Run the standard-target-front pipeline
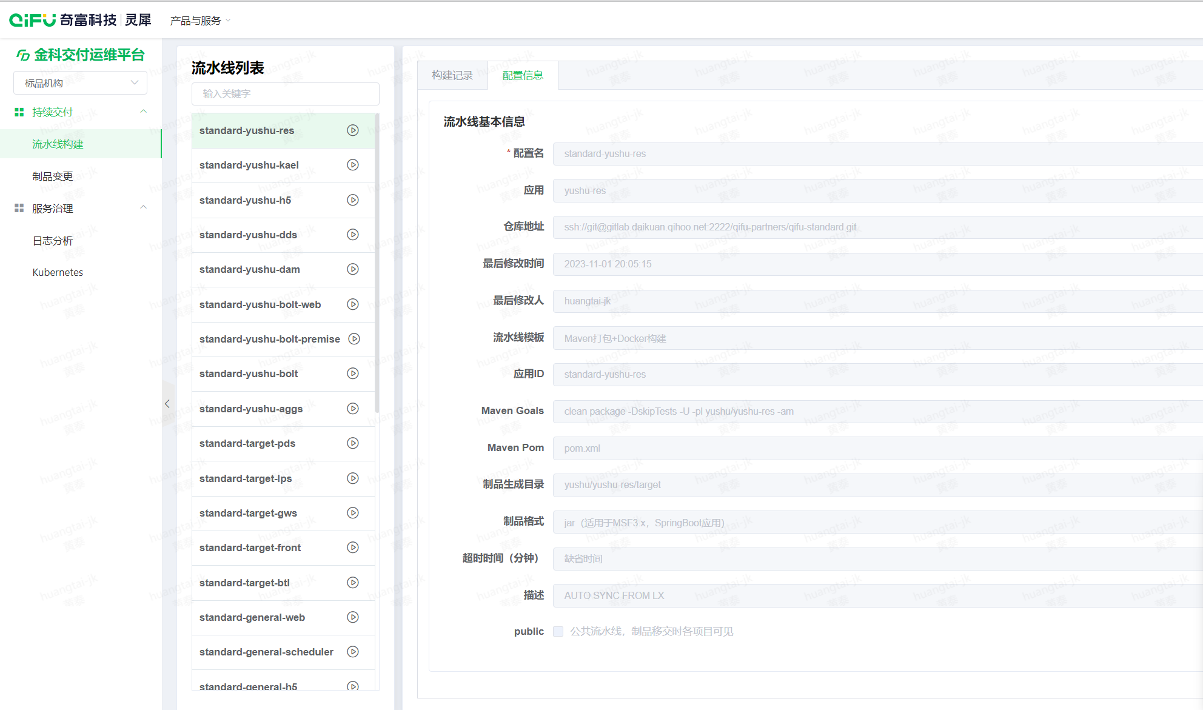This screenshot has height=710, width=1203. tap(352, 548)
